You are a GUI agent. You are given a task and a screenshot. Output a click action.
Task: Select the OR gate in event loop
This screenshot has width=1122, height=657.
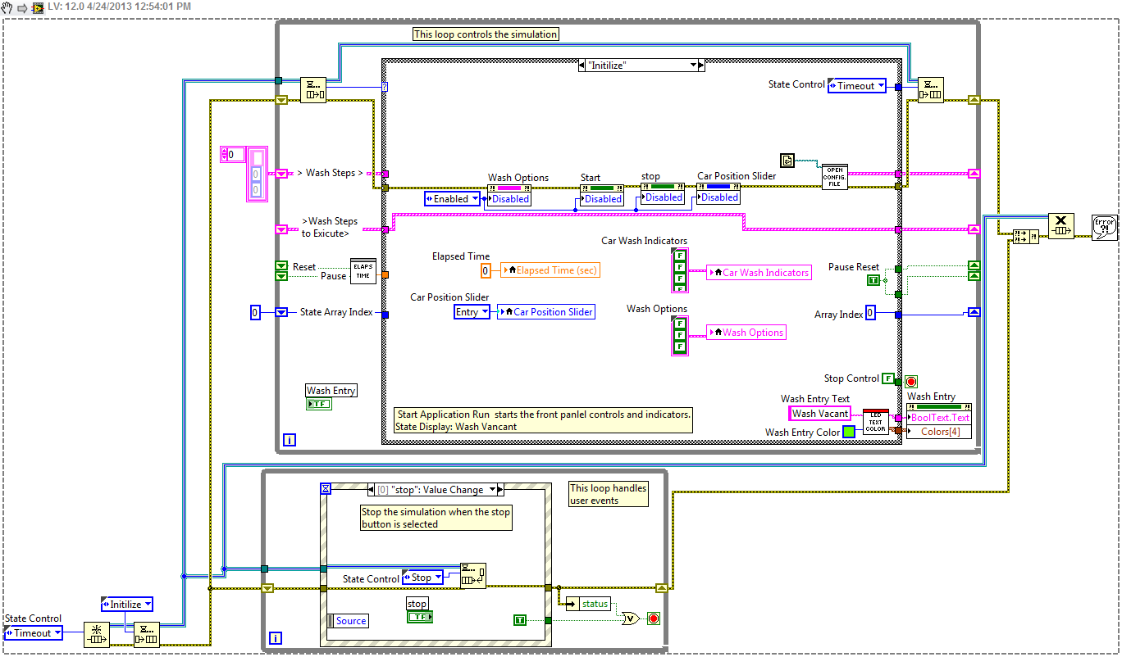click(631, 618)
